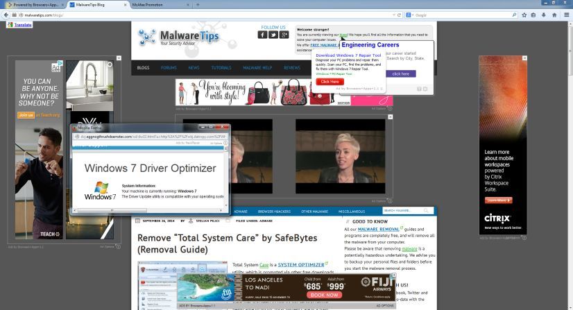Open the URL history dropdown arrow
The image size is (573, 310).
(x=393, y=15)
